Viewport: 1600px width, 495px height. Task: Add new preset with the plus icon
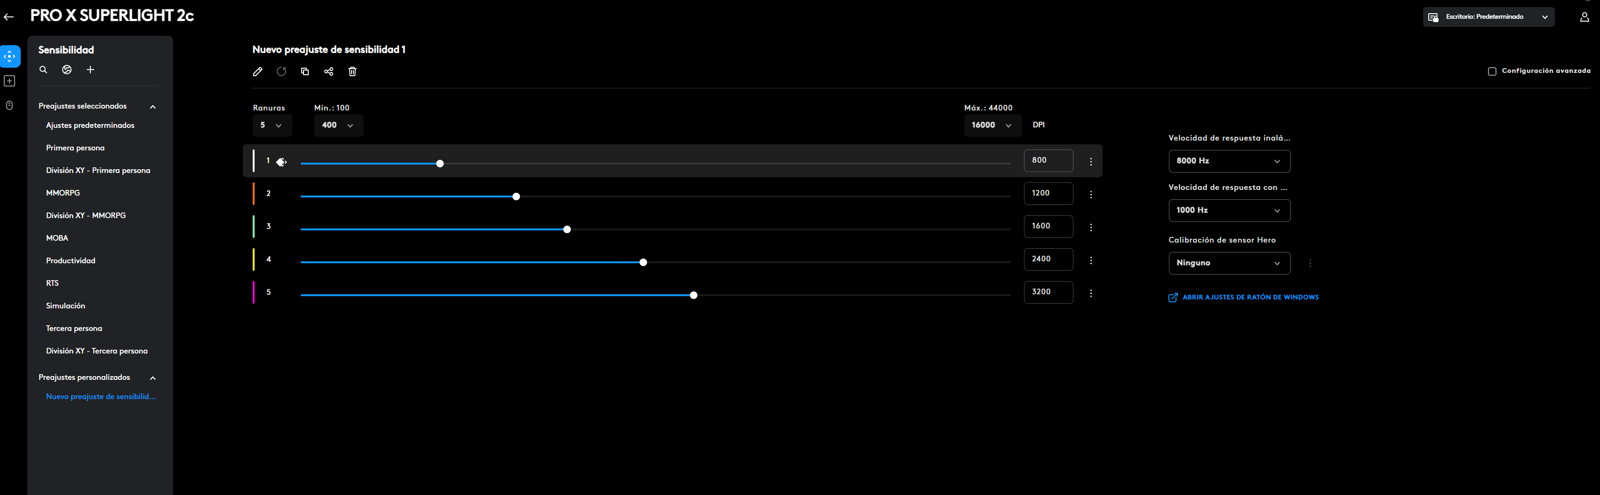(91, 70)
